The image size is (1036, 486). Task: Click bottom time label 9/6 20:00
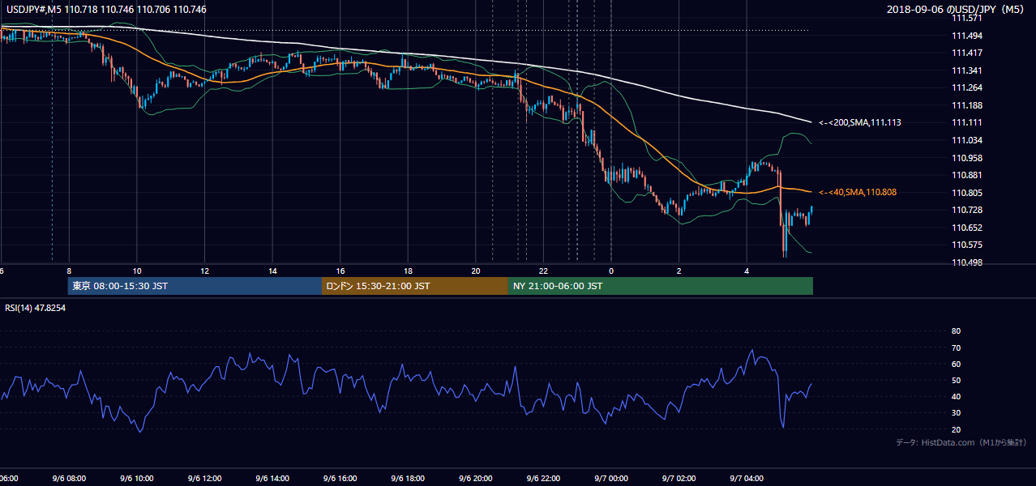tap(476, 479)
